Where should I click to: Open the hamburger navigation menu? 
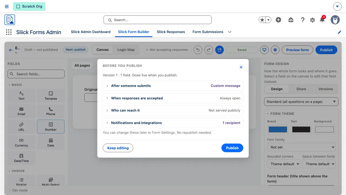tap(7, 6)
